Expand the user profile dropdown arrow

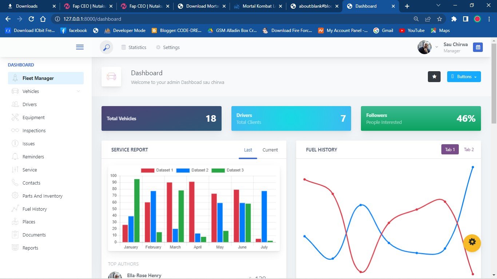pyautogui.click(x=437, y=47)
